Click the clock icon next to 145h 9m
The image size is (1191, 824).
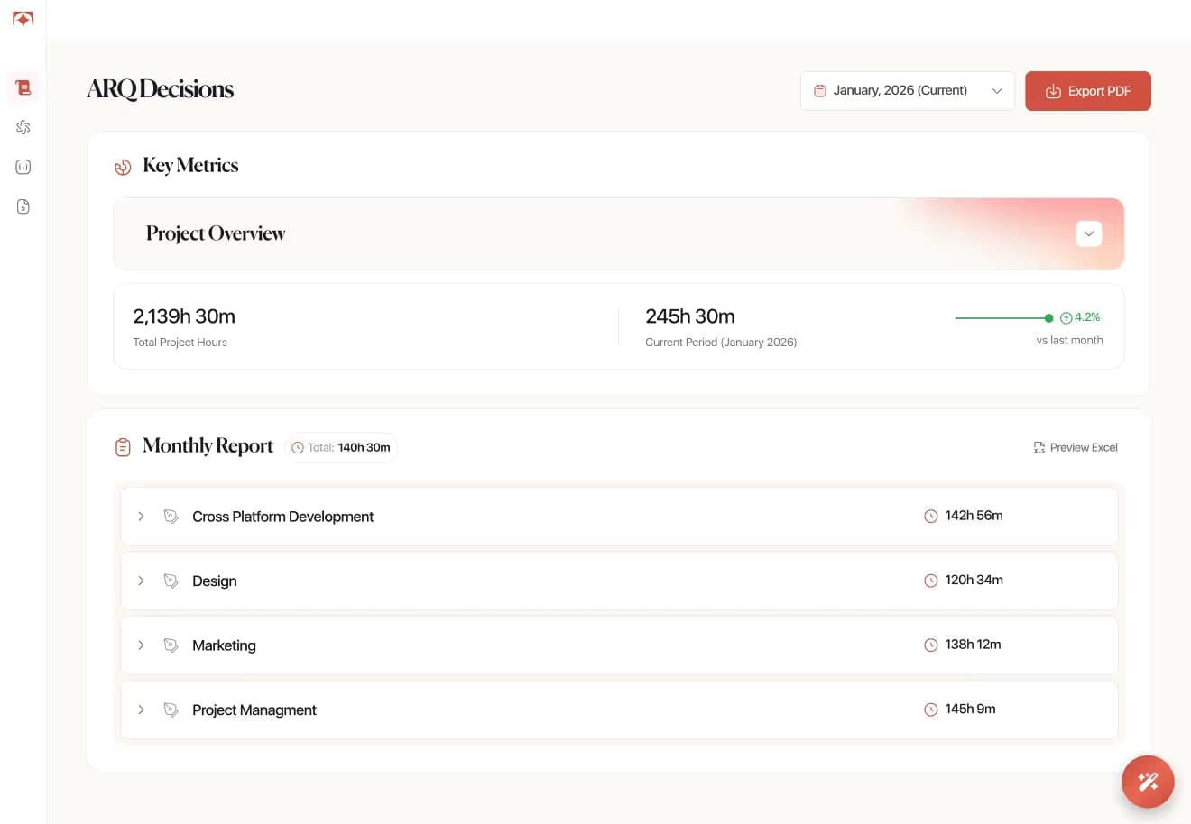pos(931,710)
